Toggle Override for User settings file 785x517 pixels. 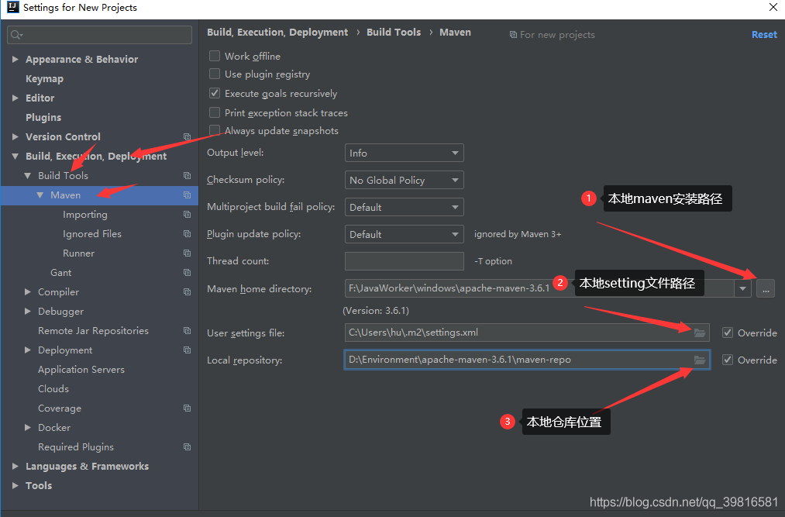[x=728, y=333]
